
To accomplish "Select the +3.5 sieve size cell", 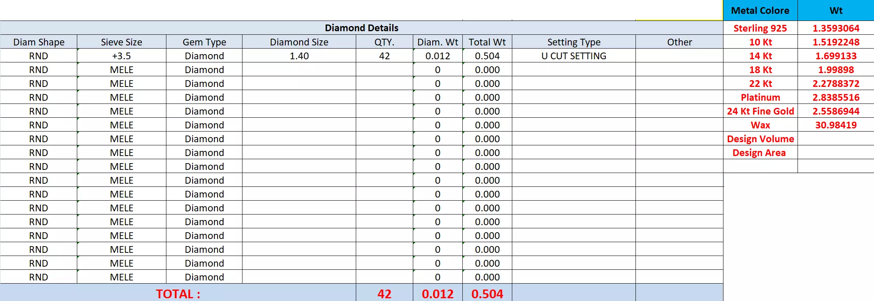I will coord(121,56).
